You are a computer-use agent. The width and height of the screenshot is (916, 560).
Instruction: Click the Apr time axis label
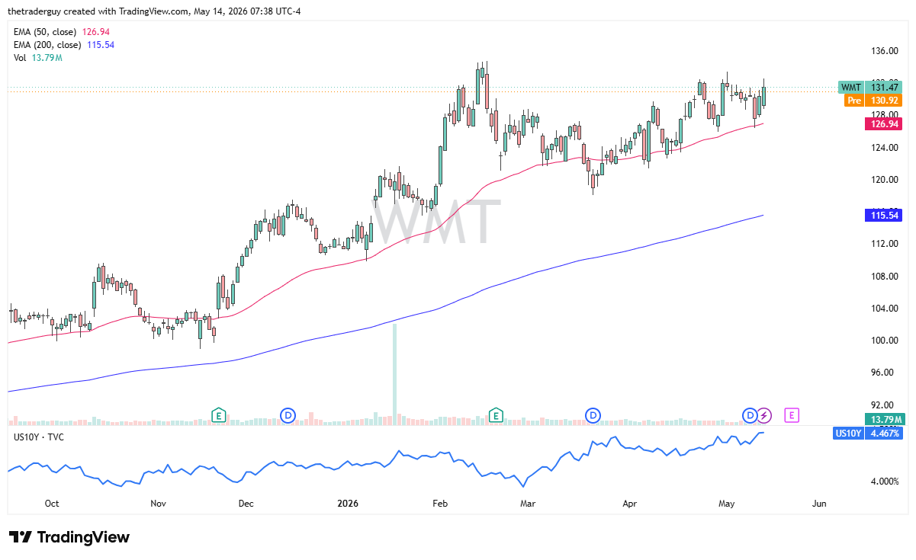tap(629, 504)
